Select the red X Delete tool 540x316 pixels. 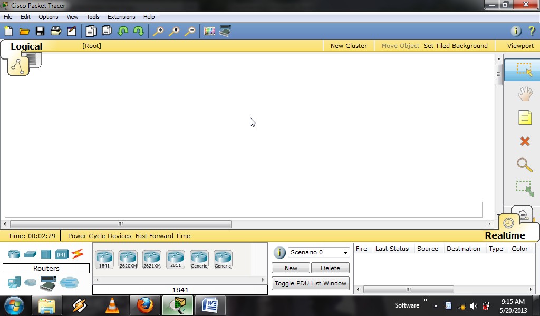point(525,141)
